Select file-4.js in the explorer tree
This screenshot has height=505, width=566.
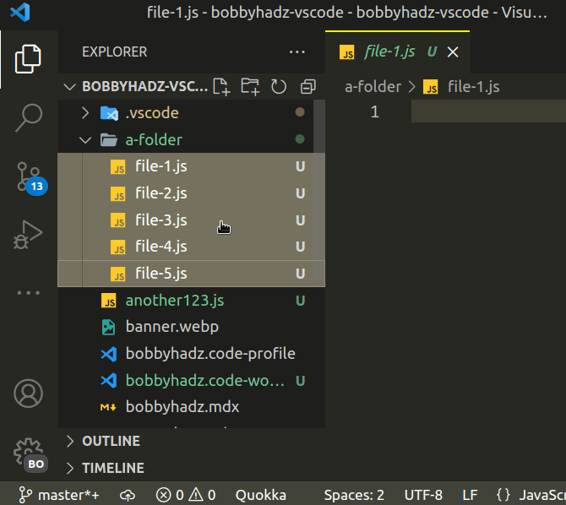[191, 247]
